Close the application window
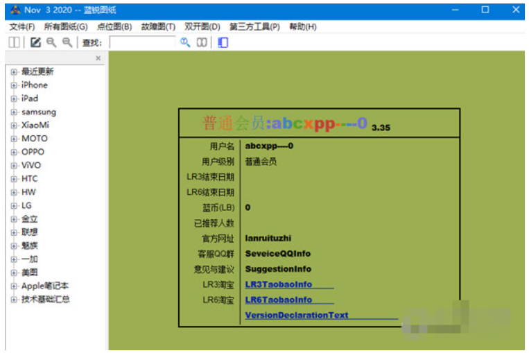Viewport: 529px width, 353px height. (516, 10)
